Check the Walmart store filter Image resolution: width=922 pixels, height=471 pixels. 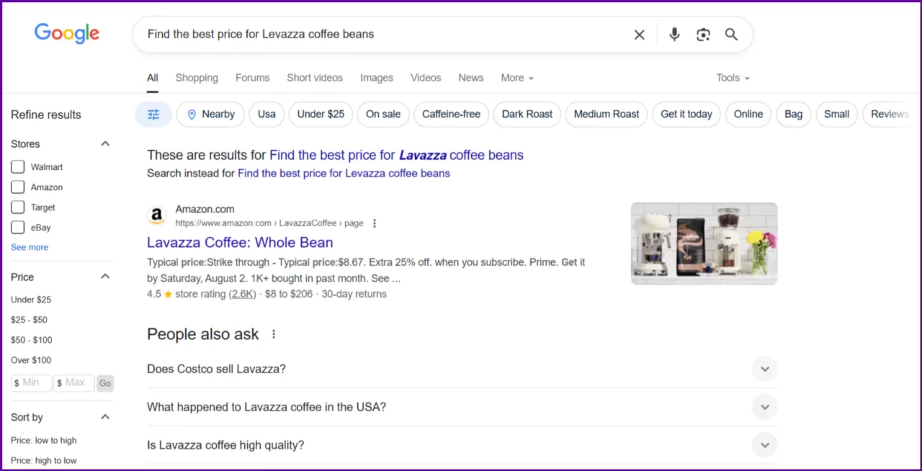click(x=17, y=166)
